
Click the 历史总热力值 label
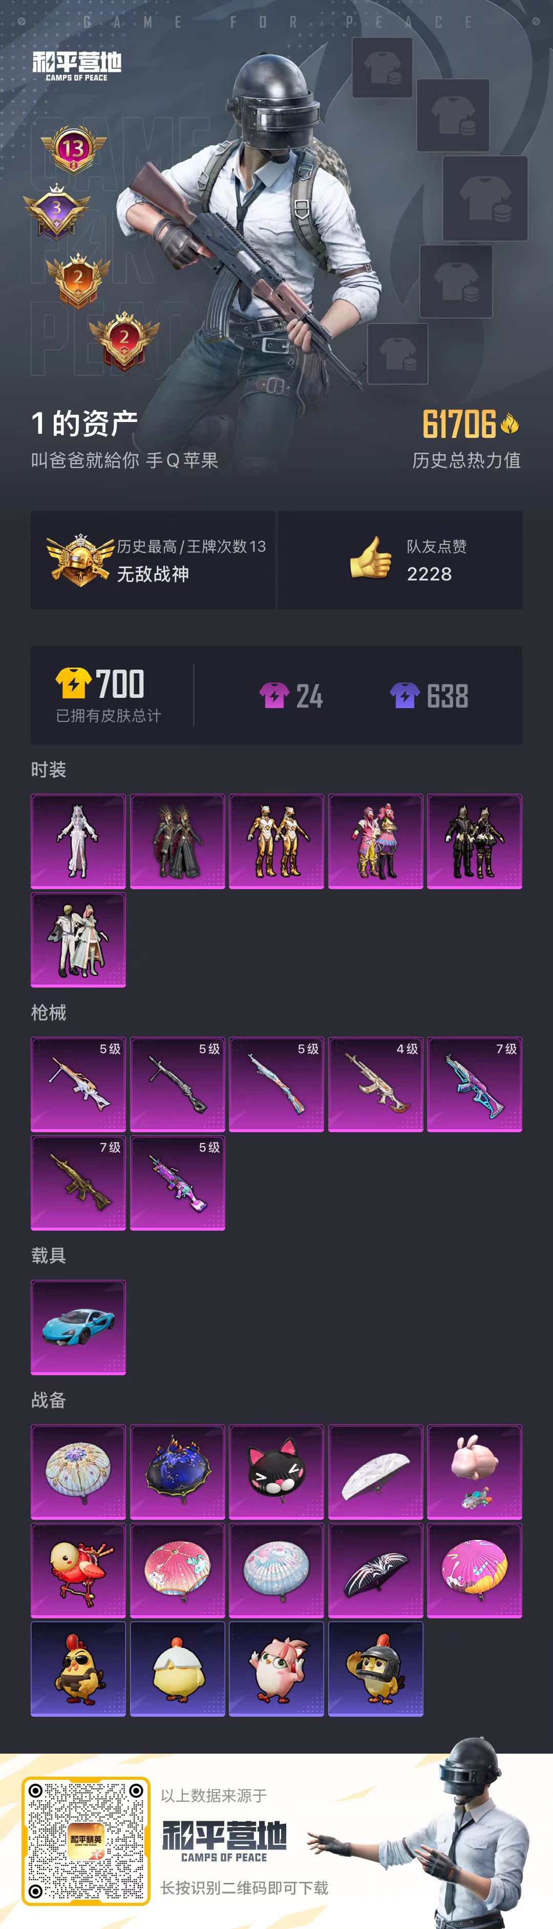point(466,460)
